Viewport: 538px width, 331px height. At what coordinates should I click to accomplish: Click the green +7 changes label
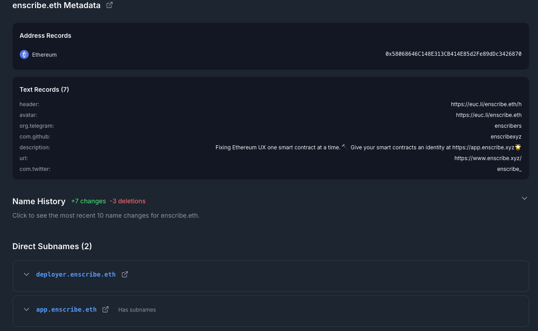[x=88, y=201]
